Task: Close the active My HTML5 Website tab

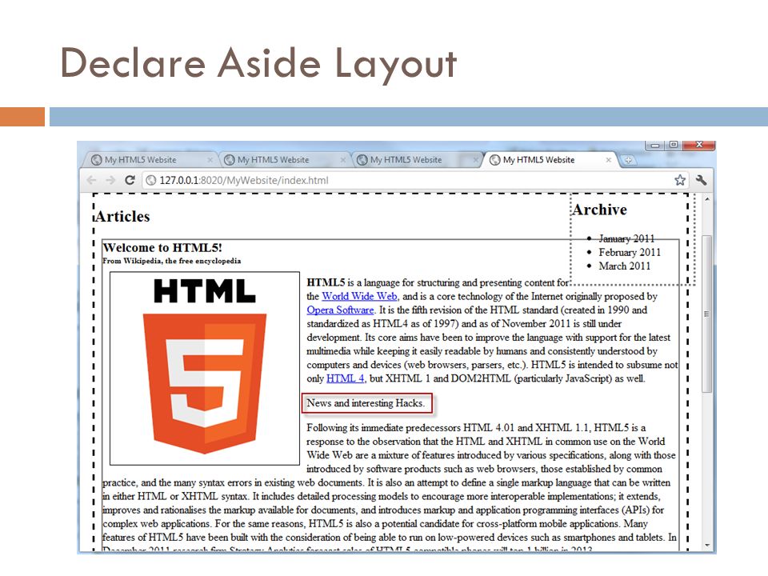Action: (608, 160)
